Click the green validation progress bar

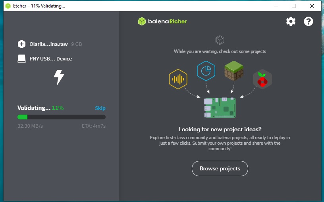62,117
